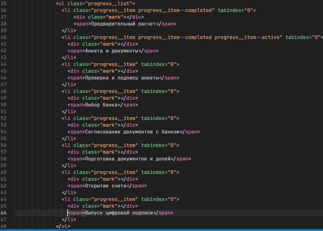
Task: Click the text "Согласование документов с банком"
Action: [x=132, y=132]
